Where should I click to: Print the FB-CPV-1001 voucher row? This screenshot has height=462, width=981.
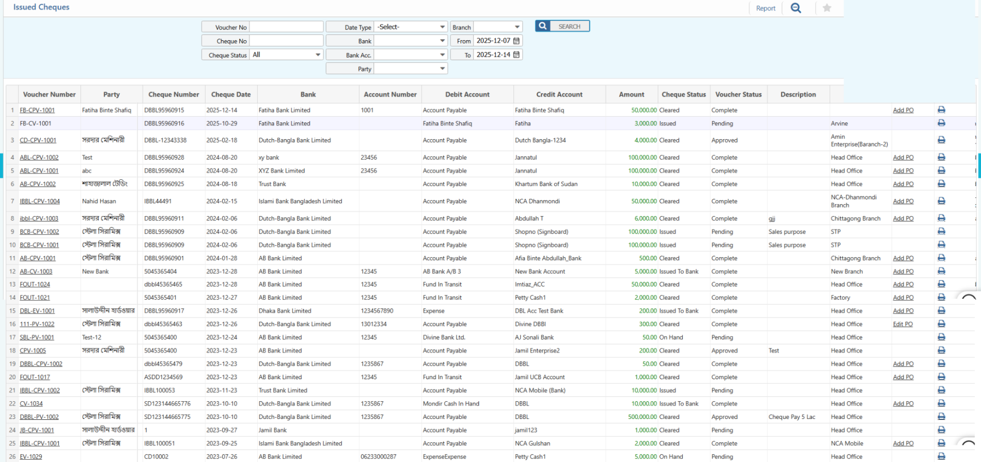pos(941,110)
